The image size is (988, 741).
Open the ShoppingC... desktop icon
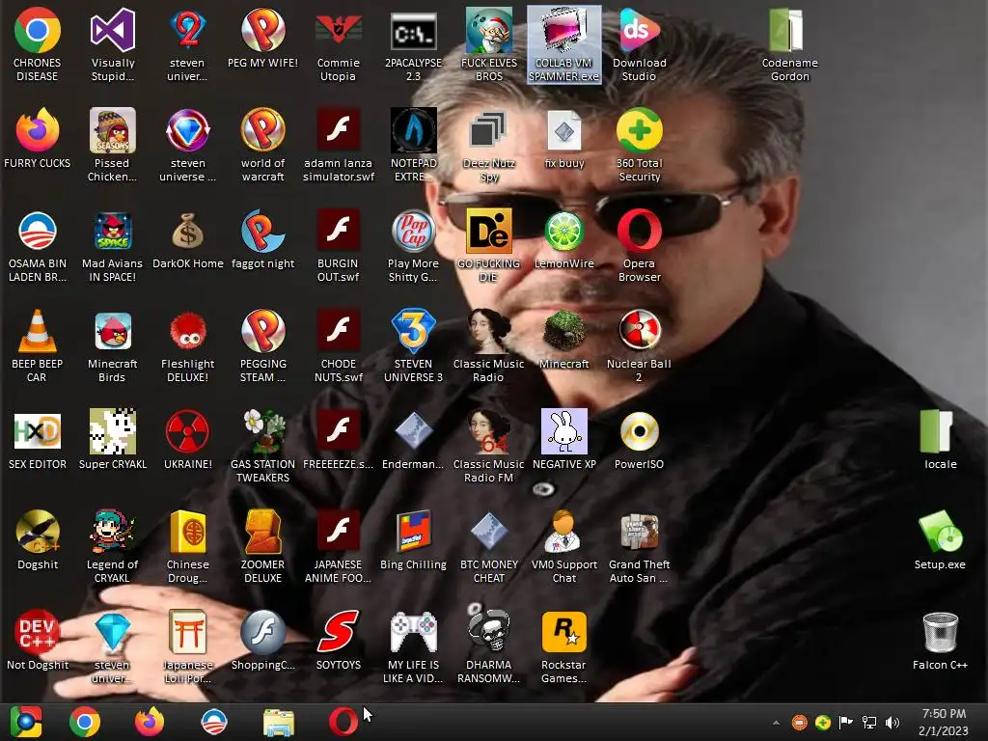point(262,631)
